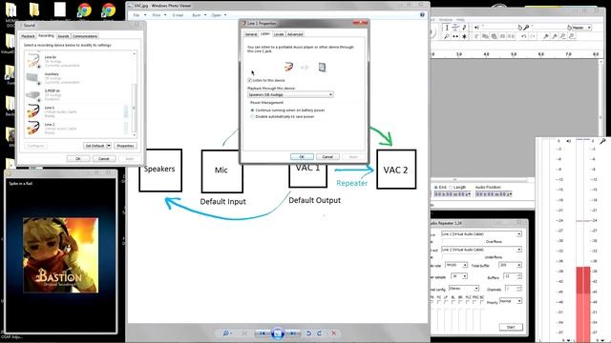
Task: Click Audacity's fit selection zoom icon
Action: coord(562,36)
